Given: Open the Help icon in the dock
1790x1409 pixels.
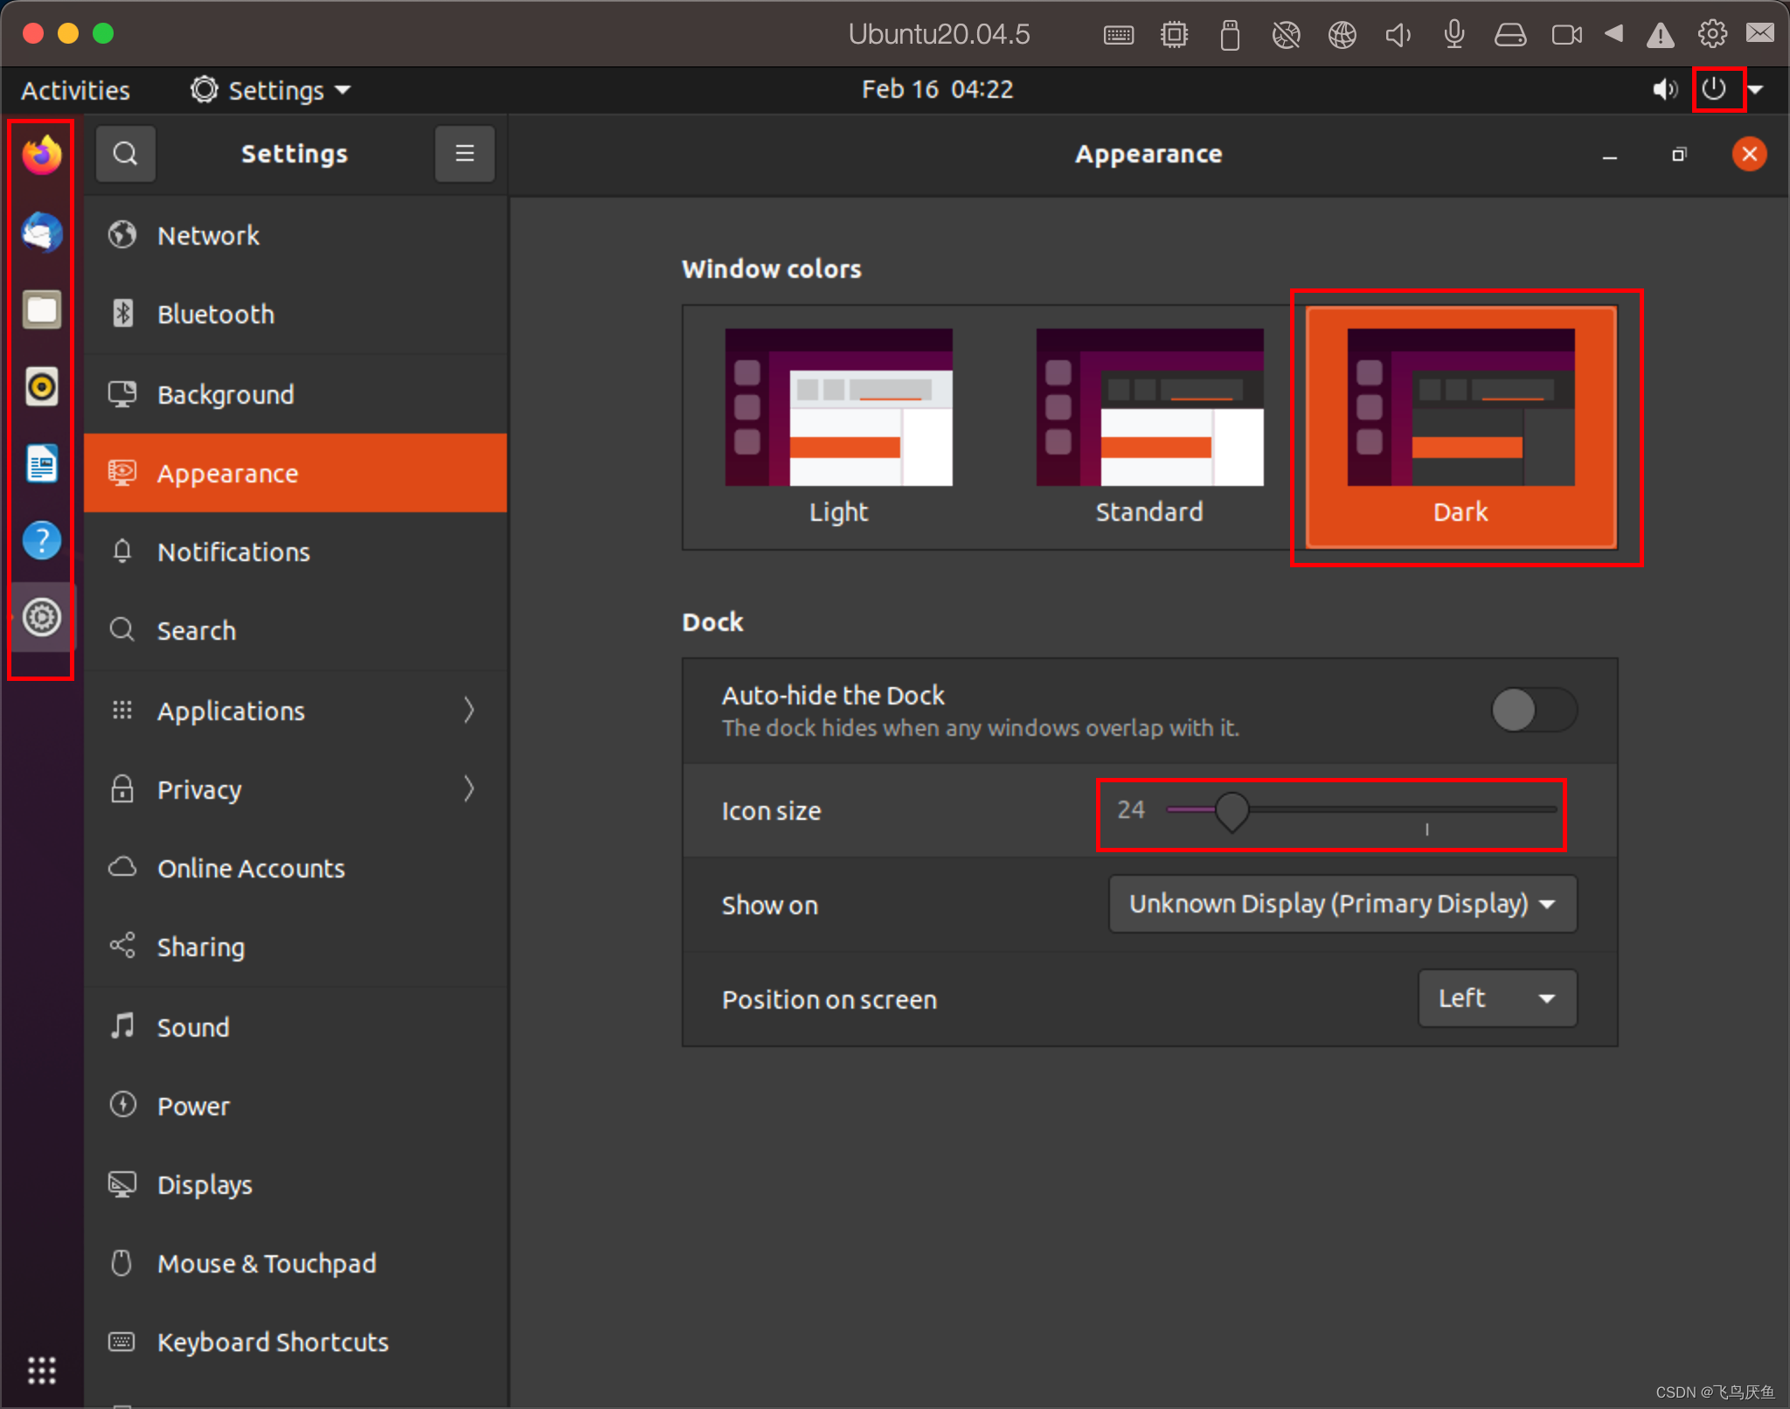Looking at the screenshot, I should [x=41, y=540].
